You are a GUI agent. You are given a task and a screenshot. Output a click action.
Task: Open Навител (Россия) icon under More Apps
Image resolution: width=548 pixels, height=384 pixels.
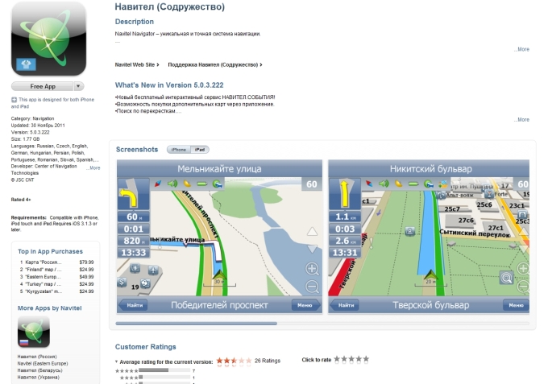coord(34,332)
